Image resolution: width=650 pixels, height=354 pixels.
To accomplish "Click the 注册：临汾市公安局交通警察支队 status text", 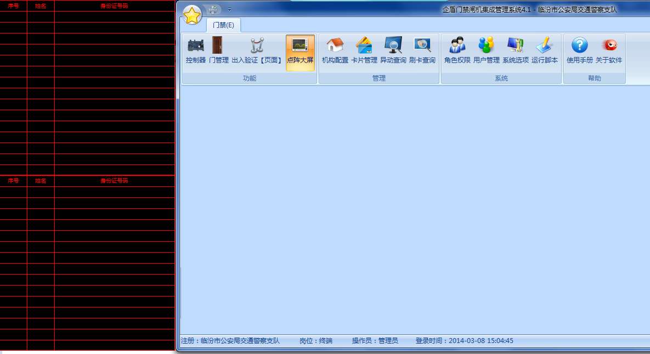I will pos(230,341).
